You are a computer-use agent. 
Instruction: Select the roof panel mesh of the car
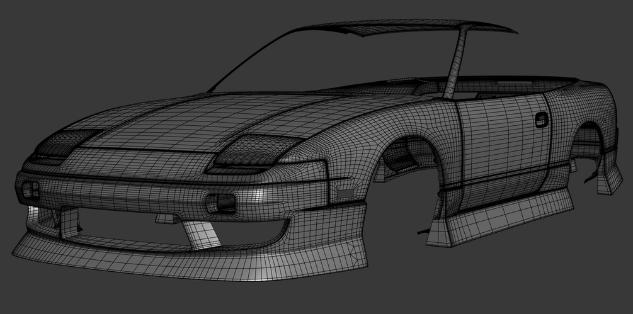(408, 27)
